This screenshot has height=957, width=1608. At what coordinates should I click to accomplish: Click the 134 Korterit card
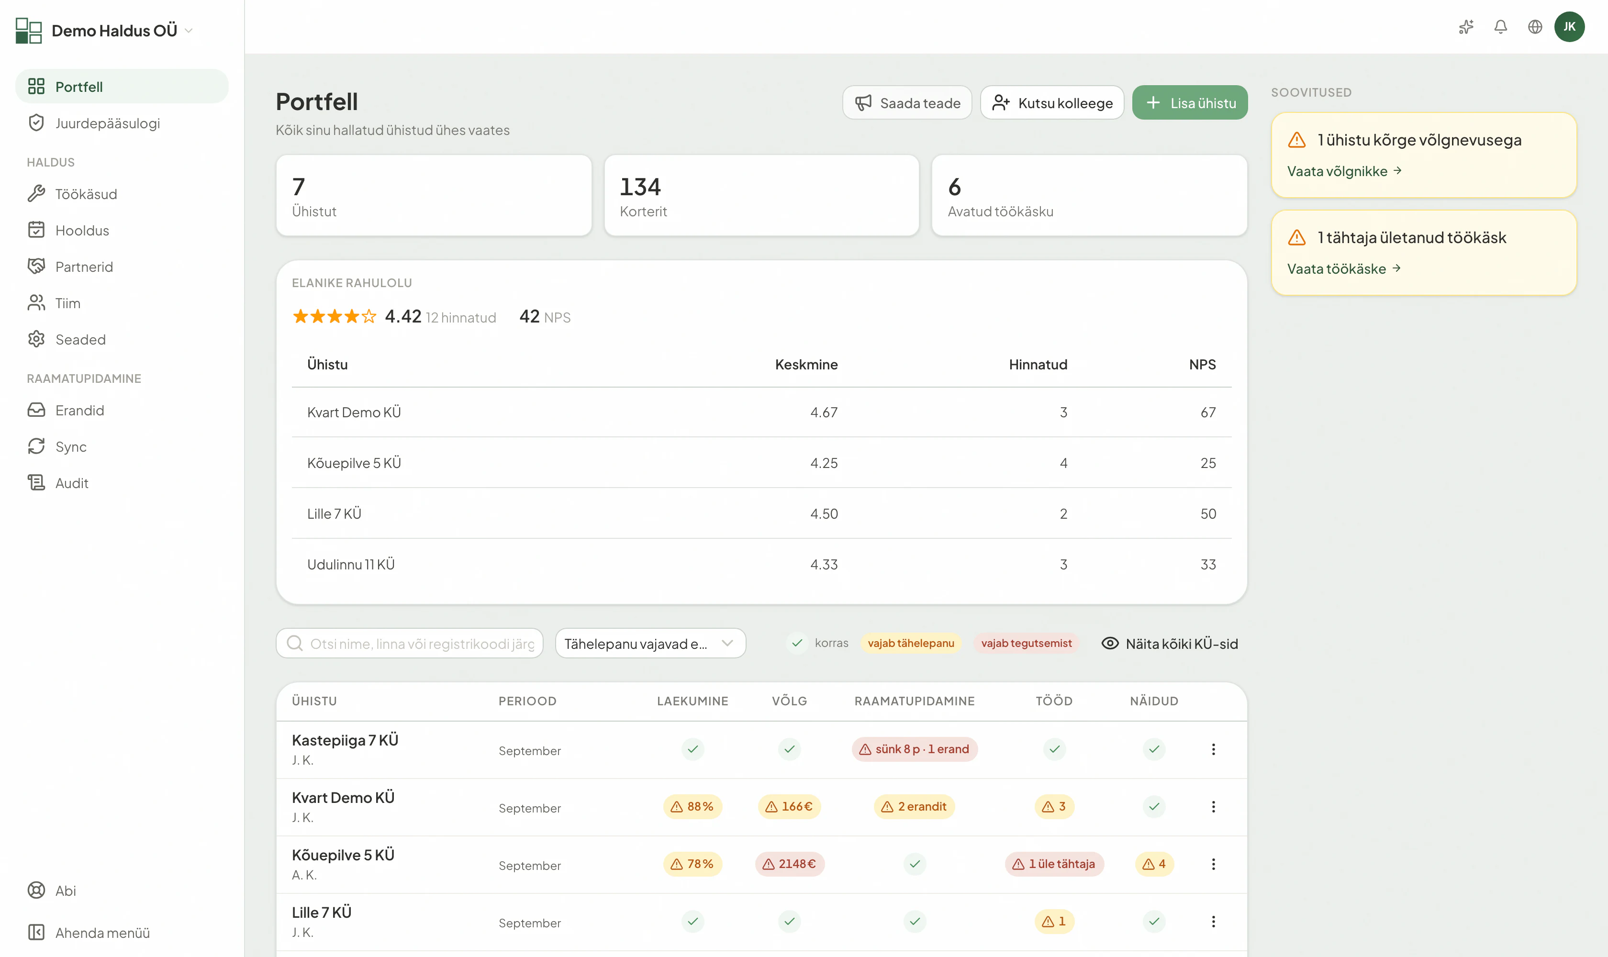coord(762,195)
